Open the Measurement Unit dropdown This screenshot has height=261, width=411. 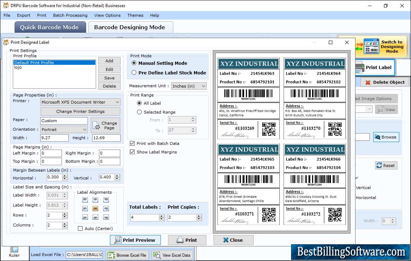(189, 86)
